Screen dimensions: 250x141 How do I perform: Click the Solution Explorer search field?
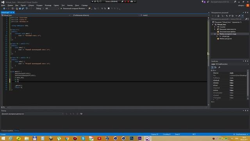tap(228, 19)
